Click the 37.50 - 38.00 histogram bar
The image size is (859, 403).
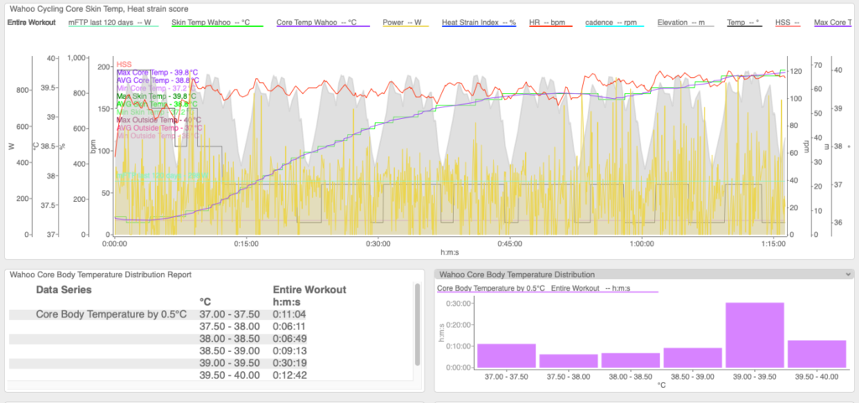point(568,361)
